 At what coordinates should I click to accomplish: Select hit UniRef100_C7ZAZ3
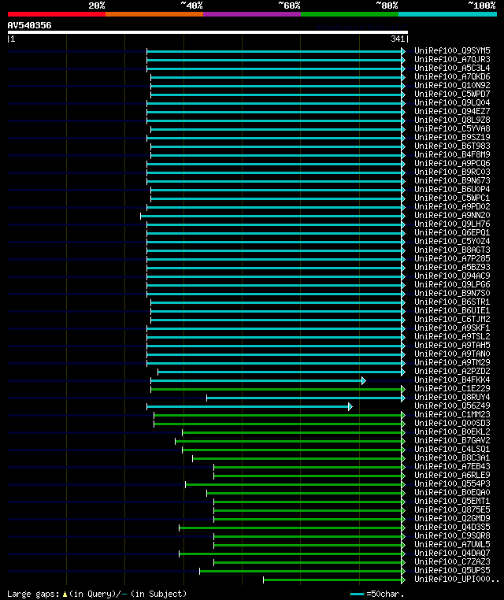click(x=452, y=561)
